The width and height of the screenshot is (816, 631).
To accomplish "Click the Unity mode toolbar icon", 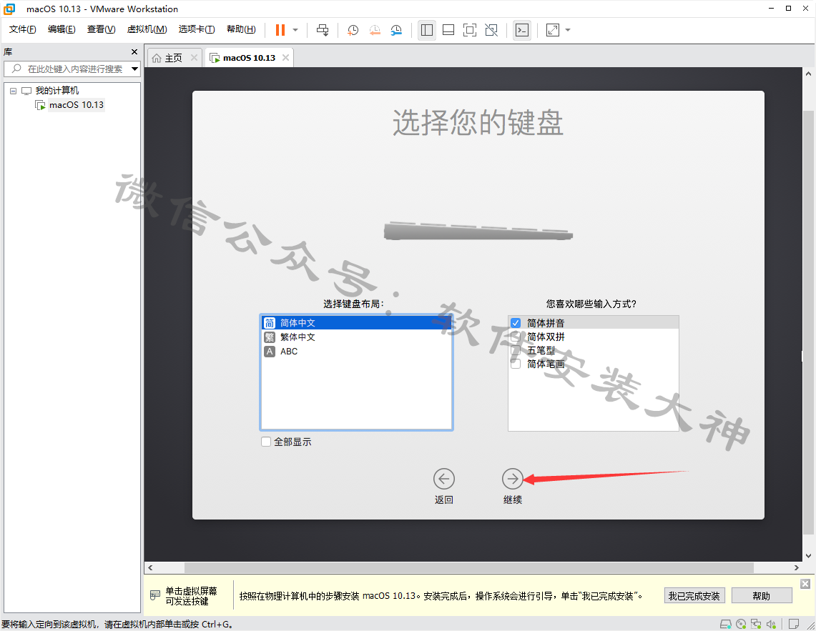I will [491, 30].
